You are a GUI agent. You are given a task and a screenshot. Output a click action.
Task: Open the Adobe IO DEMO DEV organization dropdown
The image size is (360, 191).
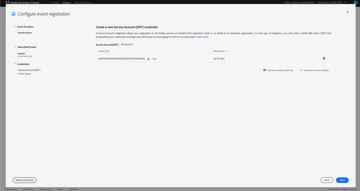tap(332, 2)
